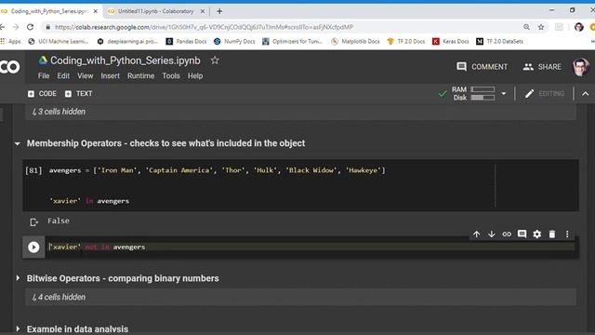Open cell settings gear icon
The width and height of the screenshot is (595, 335).
(537, 234)
